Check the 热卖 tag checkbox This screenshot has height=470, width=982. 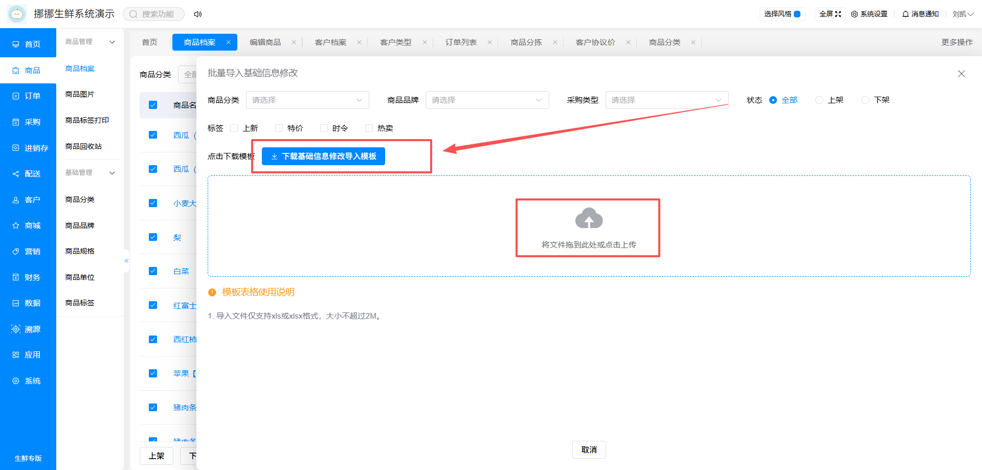tap(369, 128)
